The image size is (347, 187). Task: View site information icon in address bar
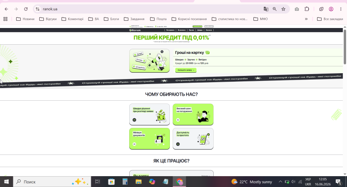[x=38, y=9]
